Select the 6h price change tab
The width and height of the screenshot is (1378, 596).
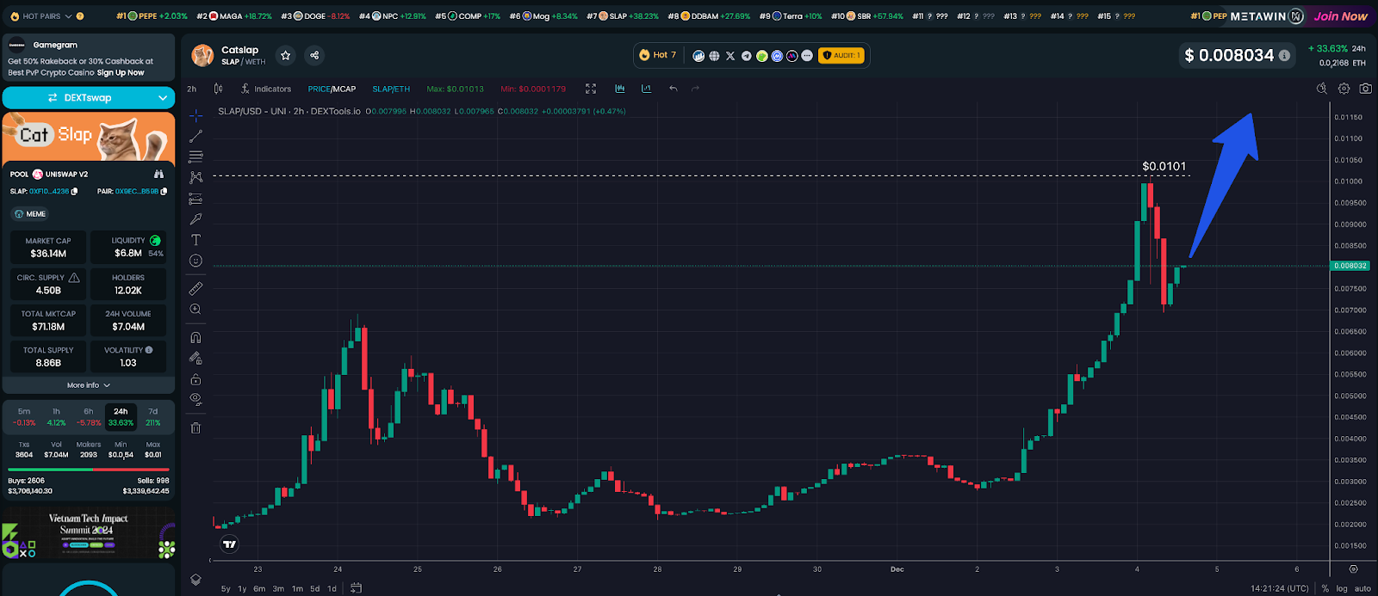point(89,417)
